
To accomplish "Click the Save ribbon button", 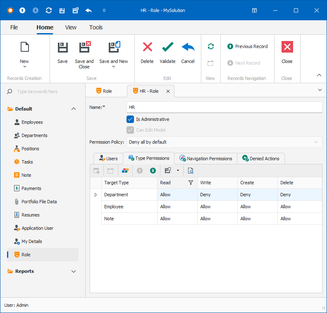I will pyautogui.click(x=62, y=53).
